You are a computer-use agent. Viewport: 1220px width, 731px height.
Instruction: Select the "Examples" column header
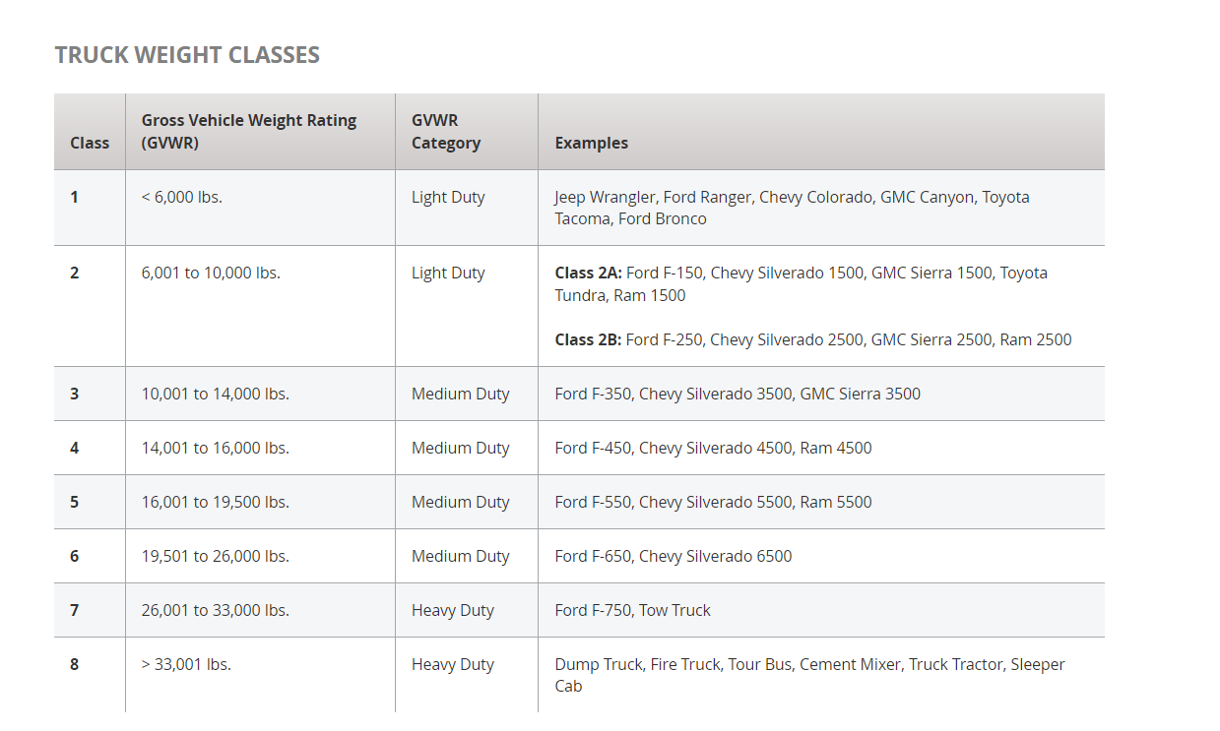point(591,143)
